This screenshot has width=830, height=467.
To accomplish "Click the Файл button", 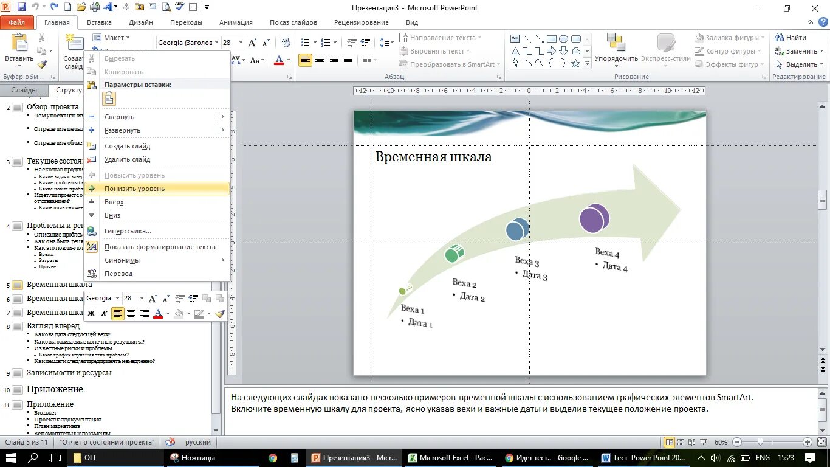I will (x=17, y=22).
